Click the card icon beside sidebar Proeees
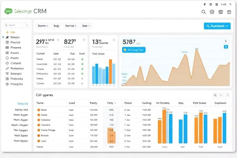This screenshot has height=158, width=237. pos(7,48)
